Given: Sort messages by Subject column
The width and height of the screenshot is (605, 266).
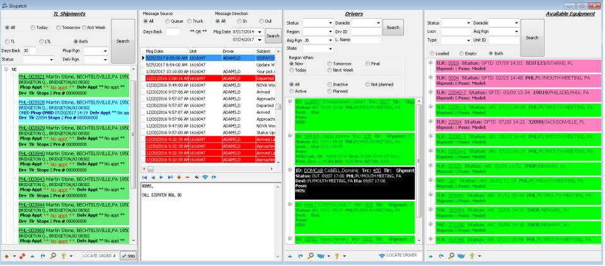Looking at the screenshot, I should (265, 51).
